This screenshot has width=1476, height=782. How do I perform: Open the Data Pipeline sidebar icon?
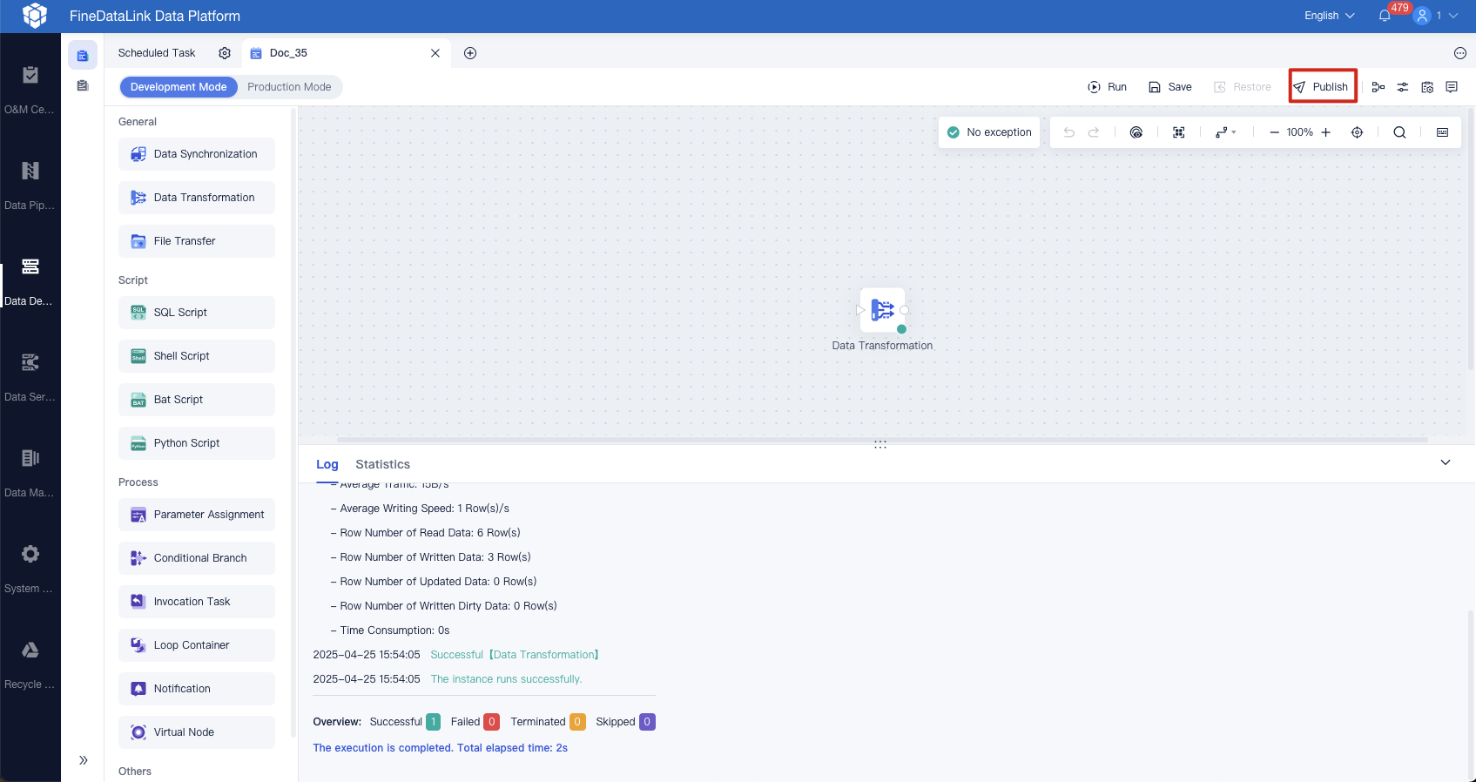point(30,171)
